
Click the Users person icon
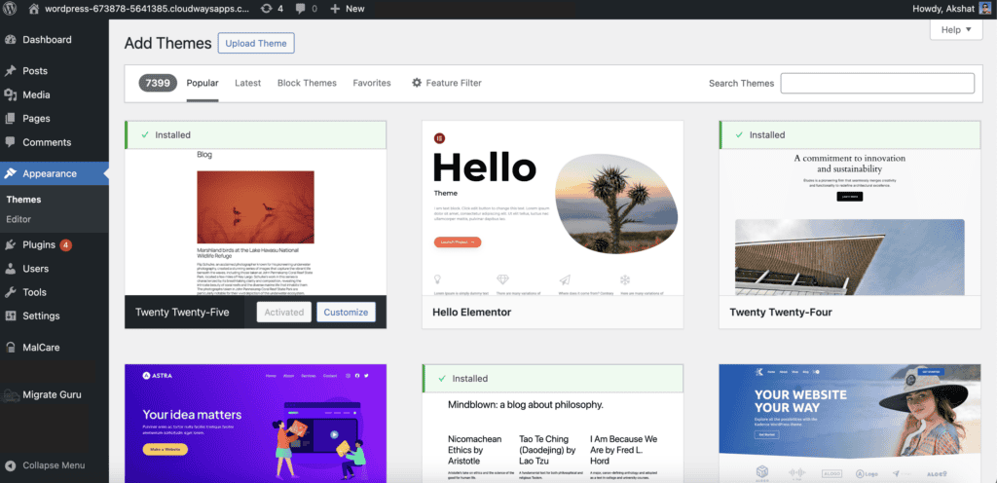tap(10, 268)
